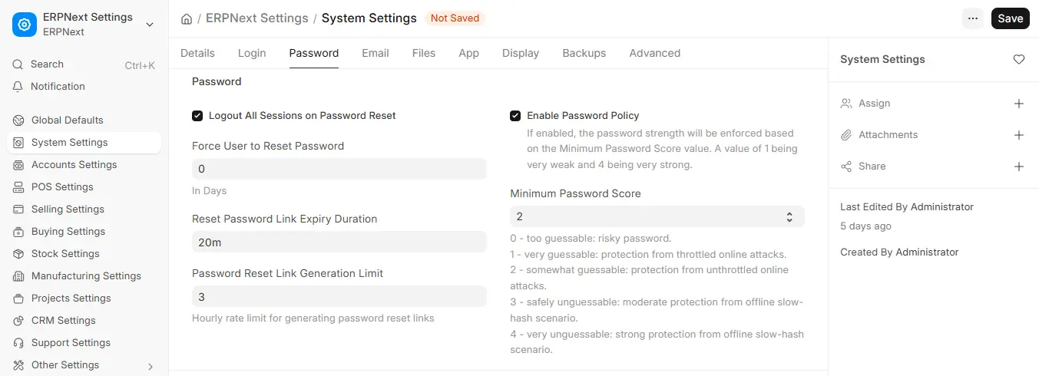
Task: Switch to the Email tab
Action: tap(376, 53)
